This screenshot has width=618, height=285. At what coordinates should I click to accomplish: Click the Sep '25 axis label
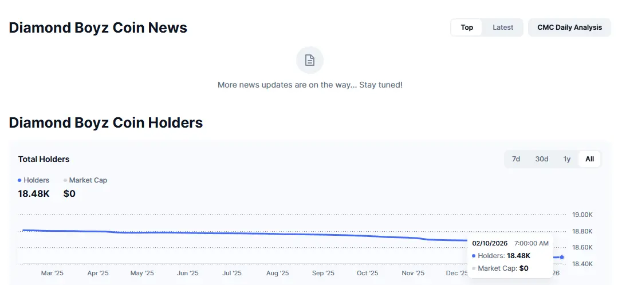click(322, 274)
